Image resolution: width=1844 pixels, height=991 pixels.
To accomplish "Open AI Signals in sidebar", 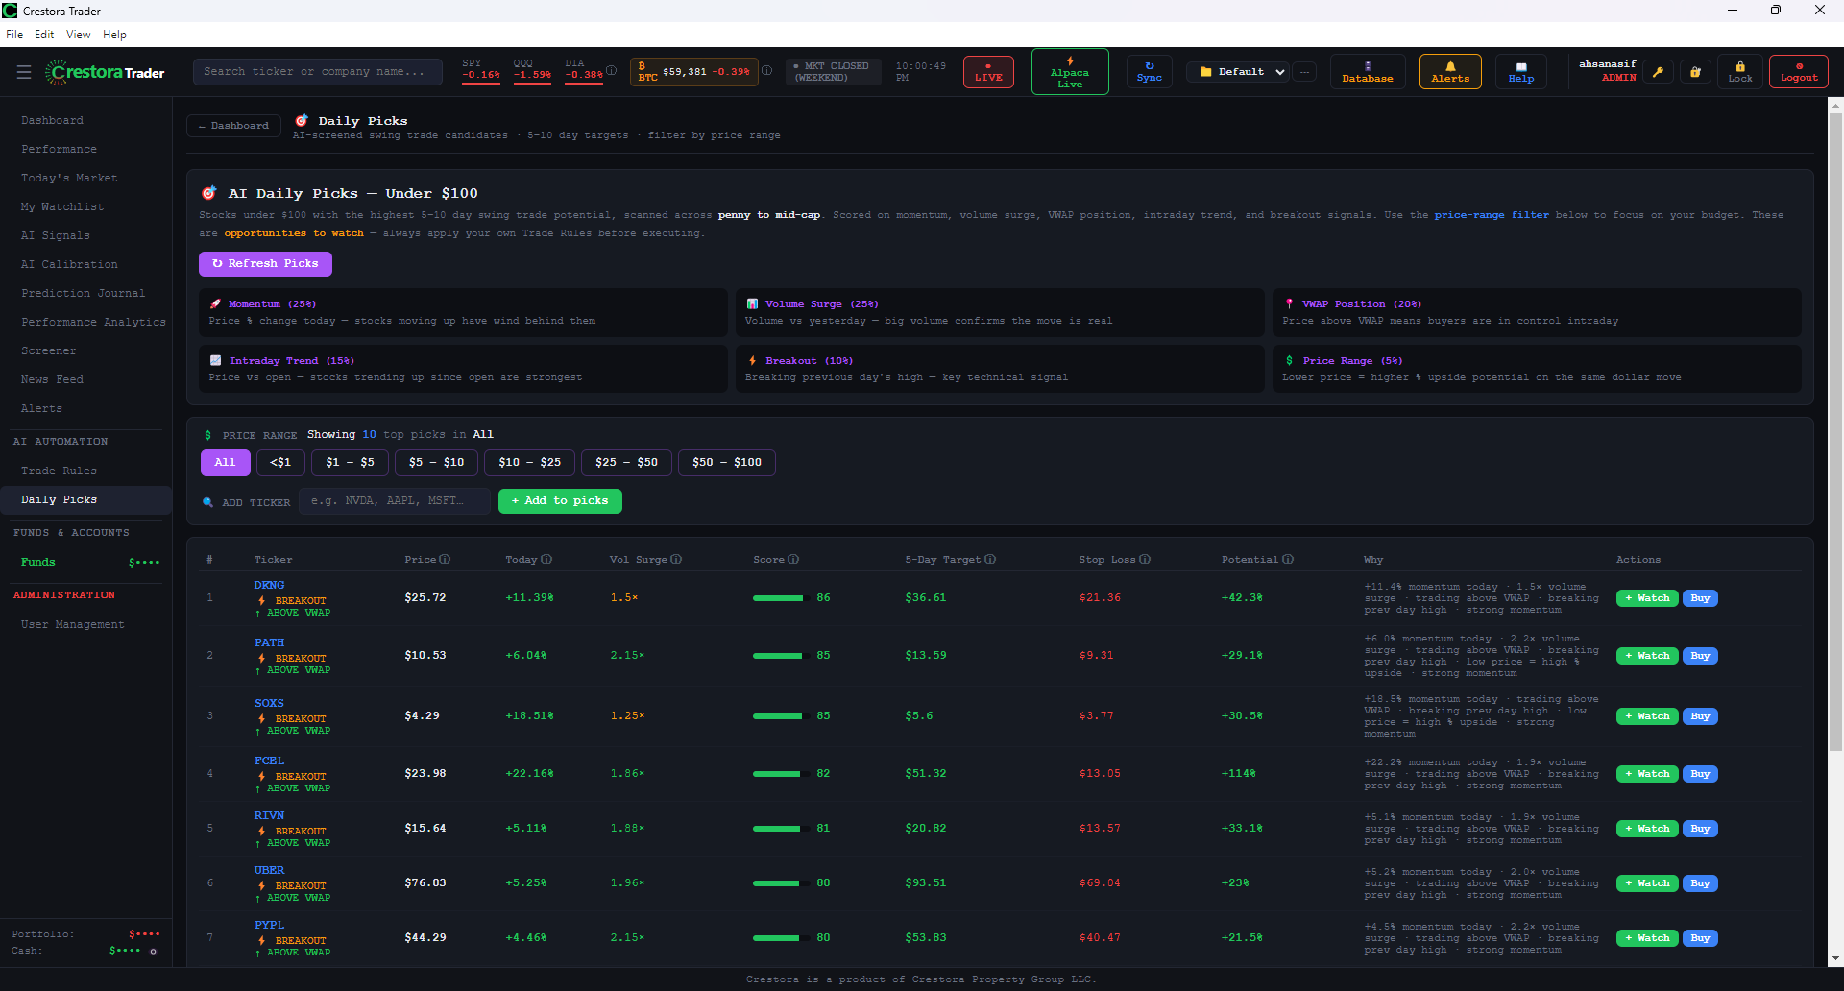I will [x=56, y=236].
